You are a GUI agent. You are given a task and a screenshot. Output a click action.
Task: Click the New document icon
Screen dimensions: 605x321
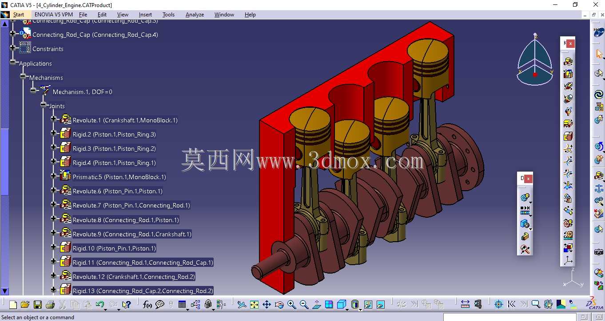pos(13,305)
